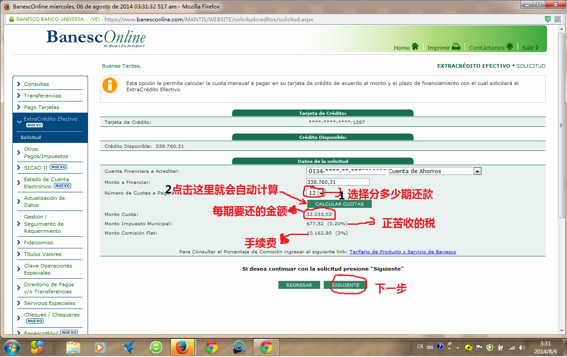Click the Siguiente button
Viewport: 567px width, 357px height.
(x=346, y=285)
